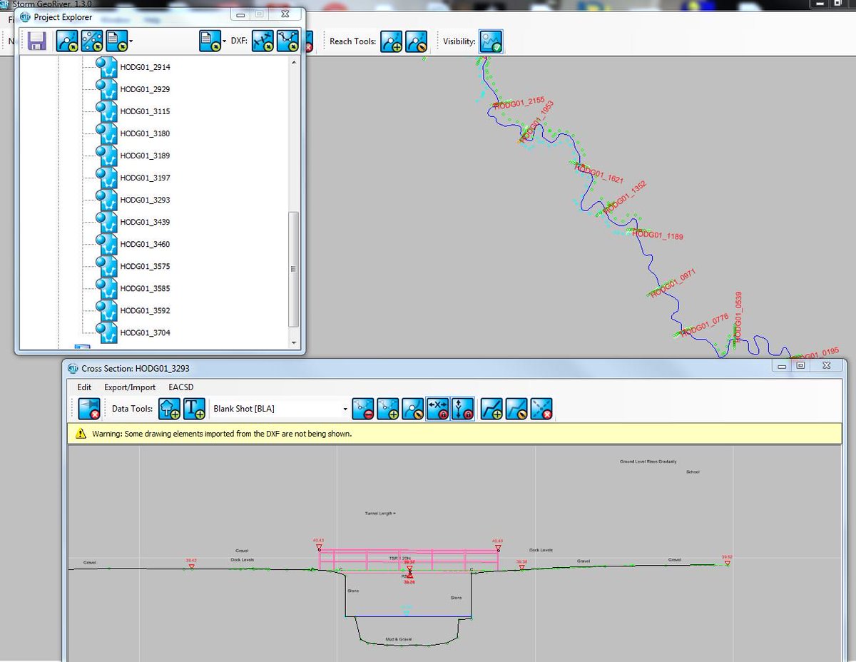The image size is (856, 662).
Task: Open the Blank Shot [BLA] combo box
Action: click(x=280, y=409)
